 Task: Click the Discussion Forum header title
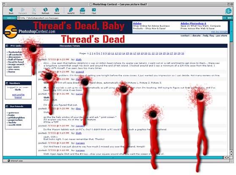(x=69, y=46)
